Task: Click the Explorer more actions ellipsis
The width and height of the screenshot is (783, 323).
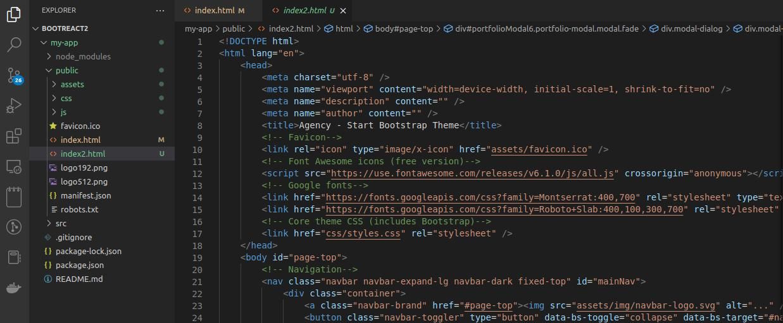Action: [x=160, y=10]
